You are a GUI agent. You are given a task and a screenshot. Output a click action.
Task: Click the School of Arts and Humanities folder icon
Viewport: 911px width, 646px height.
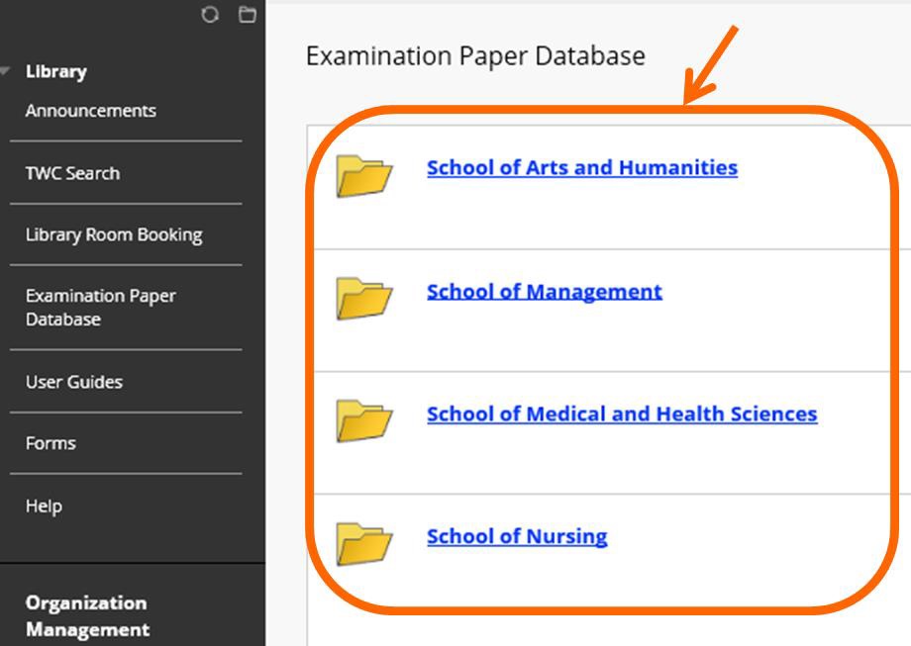pos(364,176)
